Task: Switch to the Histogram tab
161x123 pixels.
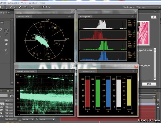Action: tap(85, 17)
